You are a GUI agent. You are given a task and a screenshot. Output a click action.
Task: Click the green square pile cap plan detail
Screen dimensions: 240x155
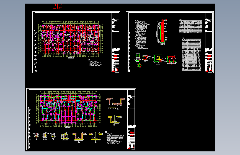click(158, 58)
